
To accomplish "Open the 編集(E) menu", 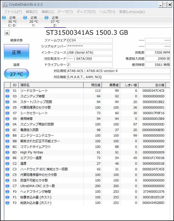I will coord(31,12).
